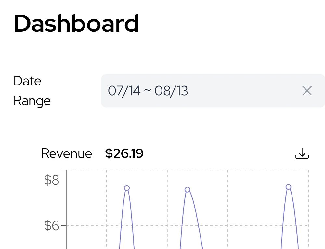
Task: Download the Revenue chart data
Action: point(302,153)
